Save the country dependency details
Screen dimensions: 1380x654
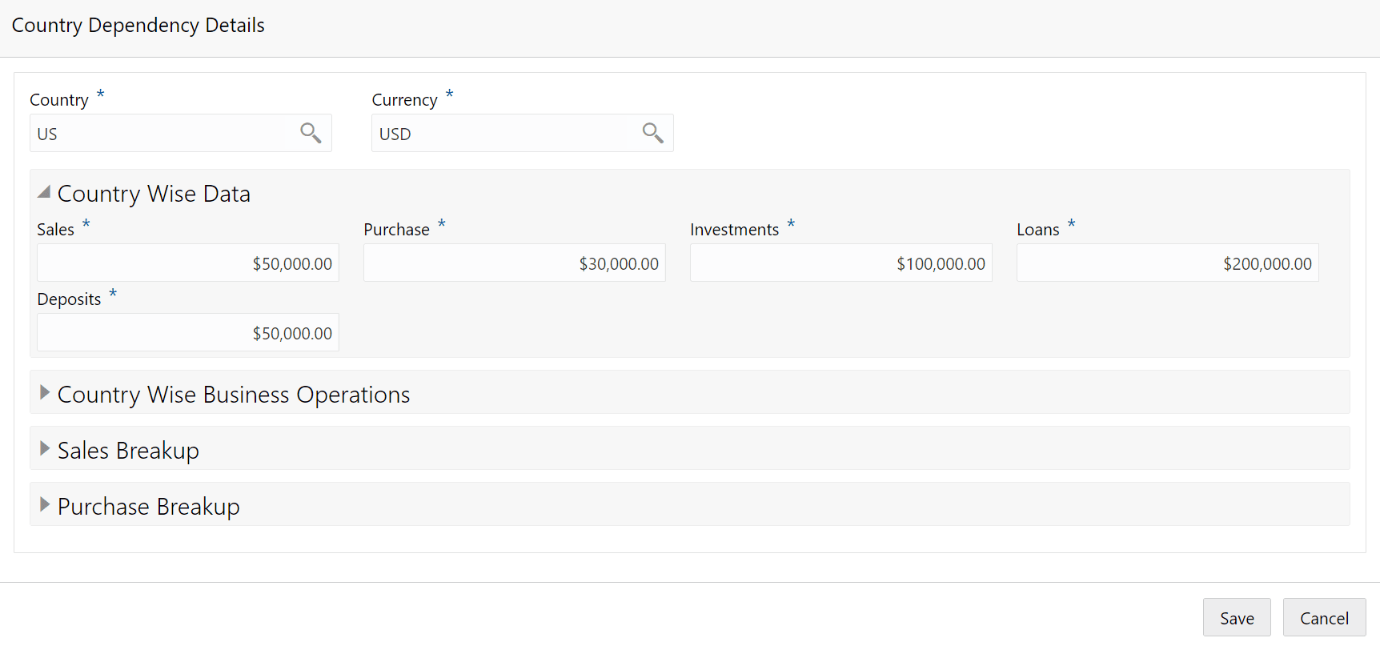pos(1237,617)
